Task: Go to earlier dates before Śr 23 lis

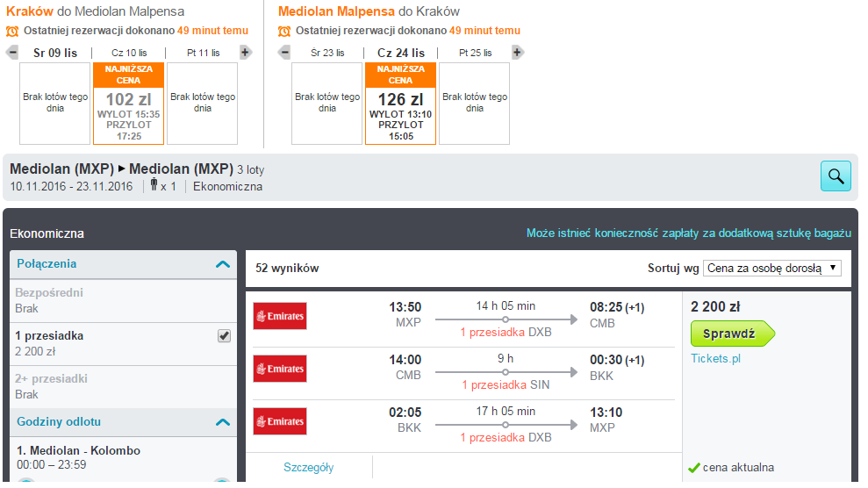Action: [x=284, y=53]
